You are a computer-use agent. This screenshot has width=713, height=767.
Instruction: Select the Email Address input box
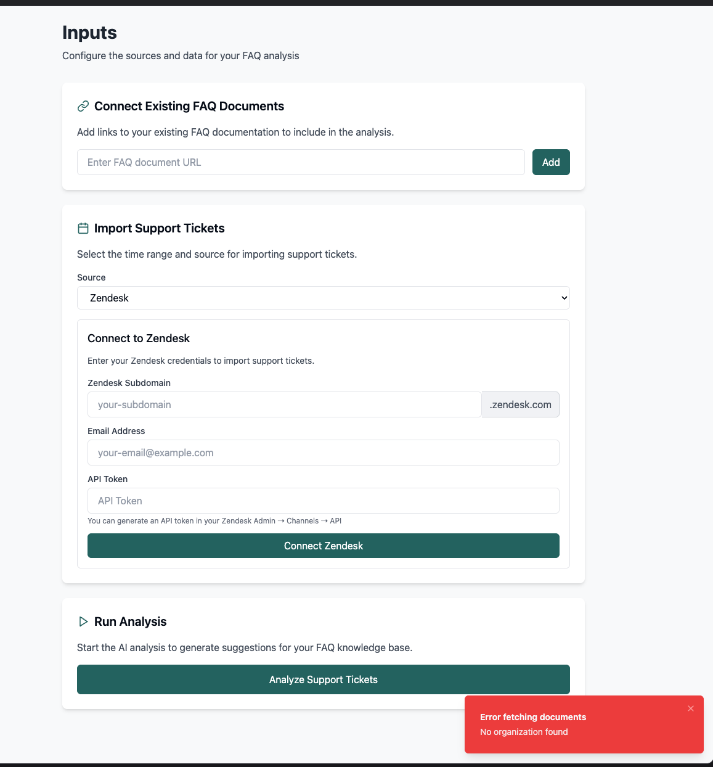pos(324,453)
